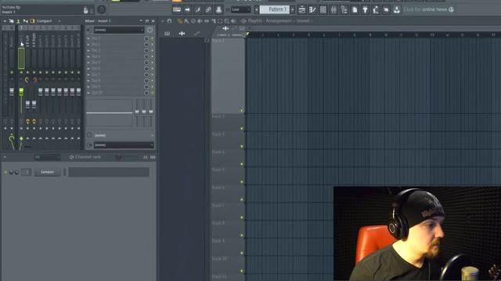Open the playlist options menu arrow

[163, 21]
